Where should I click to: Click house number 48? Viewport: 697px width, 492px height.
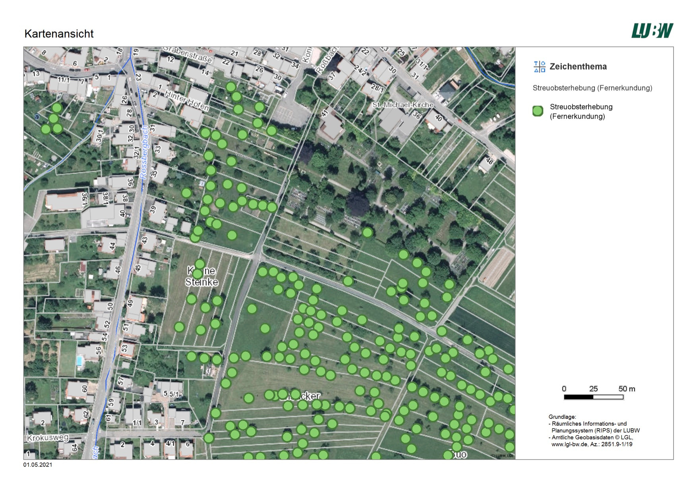[x=489, y=161]
